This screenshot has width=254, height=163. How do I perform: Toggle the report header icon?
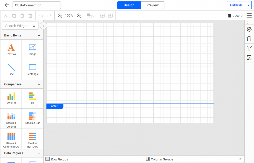[102, 16]
